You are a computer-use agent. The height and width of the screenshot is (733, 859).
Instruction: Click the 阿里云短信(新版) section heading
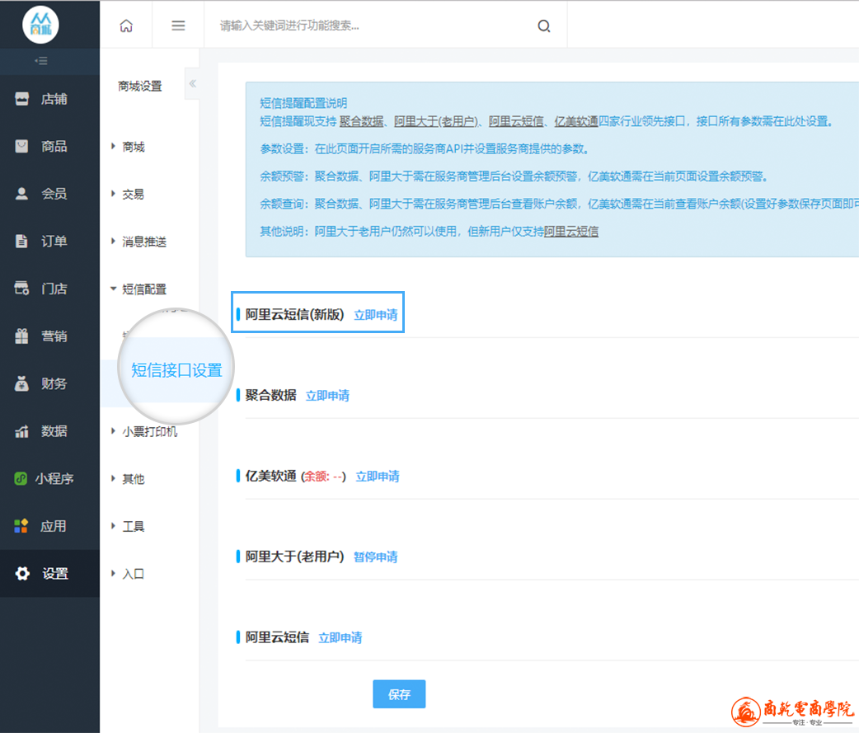pos(295,314)
